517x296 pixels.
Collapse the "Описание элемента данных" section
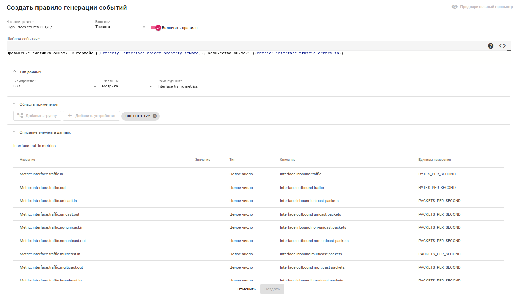tap(14, 132)
